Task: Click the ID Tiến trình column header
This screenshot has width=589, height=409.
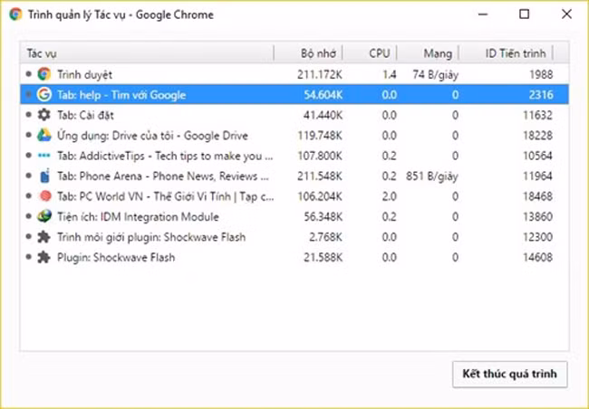Action: [x=517, y=52]
